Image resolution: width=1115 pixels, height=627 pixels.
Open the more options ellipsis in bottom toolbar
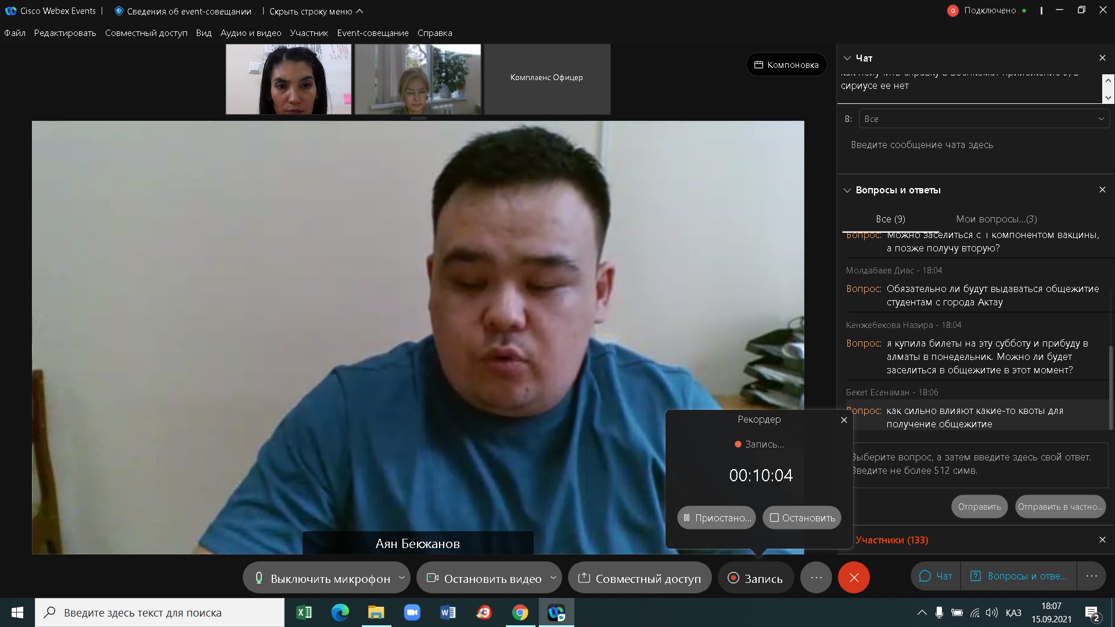(816, 578)
